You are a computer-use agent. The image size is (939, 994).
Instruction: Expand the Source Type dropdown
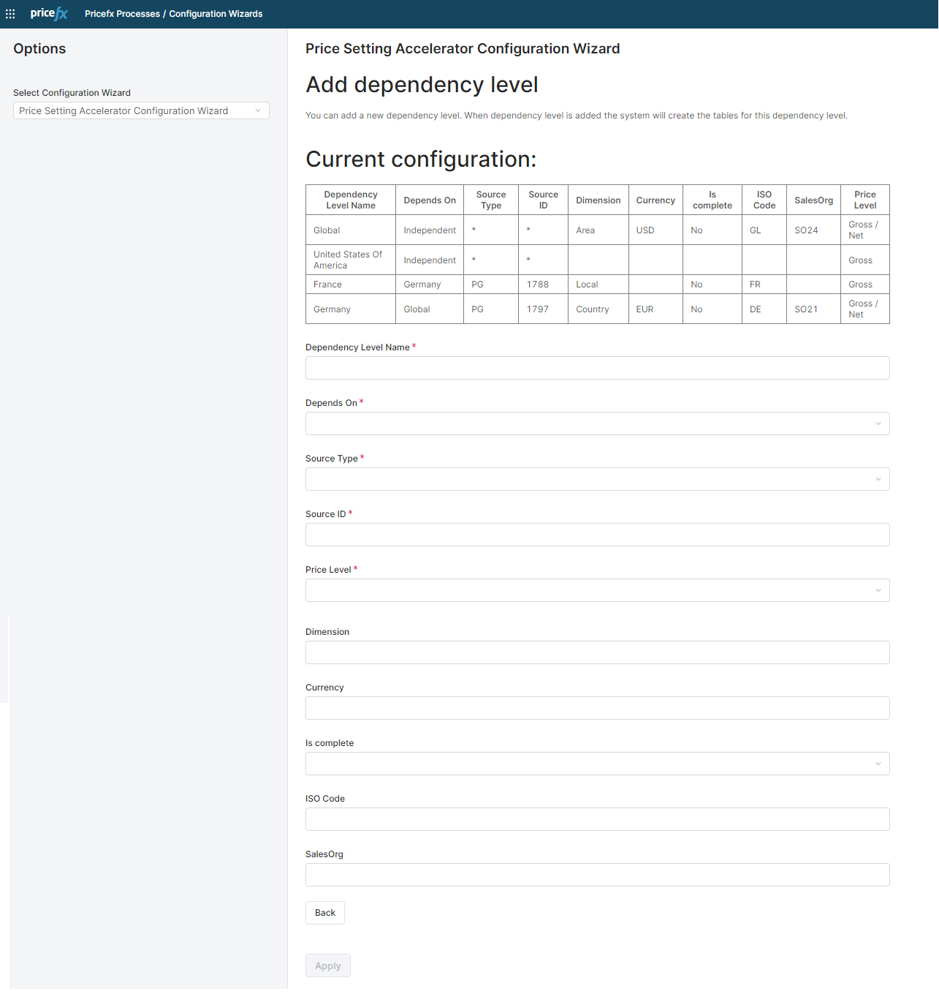tap(597, 479)
